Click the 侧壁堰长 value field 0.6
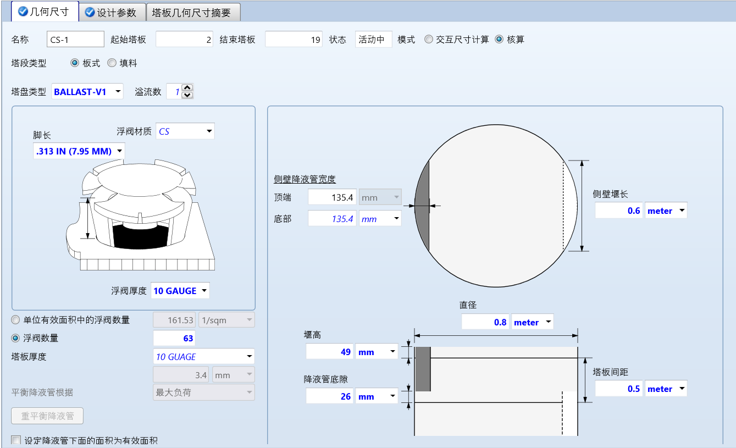The width and height of the screenshot is (736, 448). [619, 211]
